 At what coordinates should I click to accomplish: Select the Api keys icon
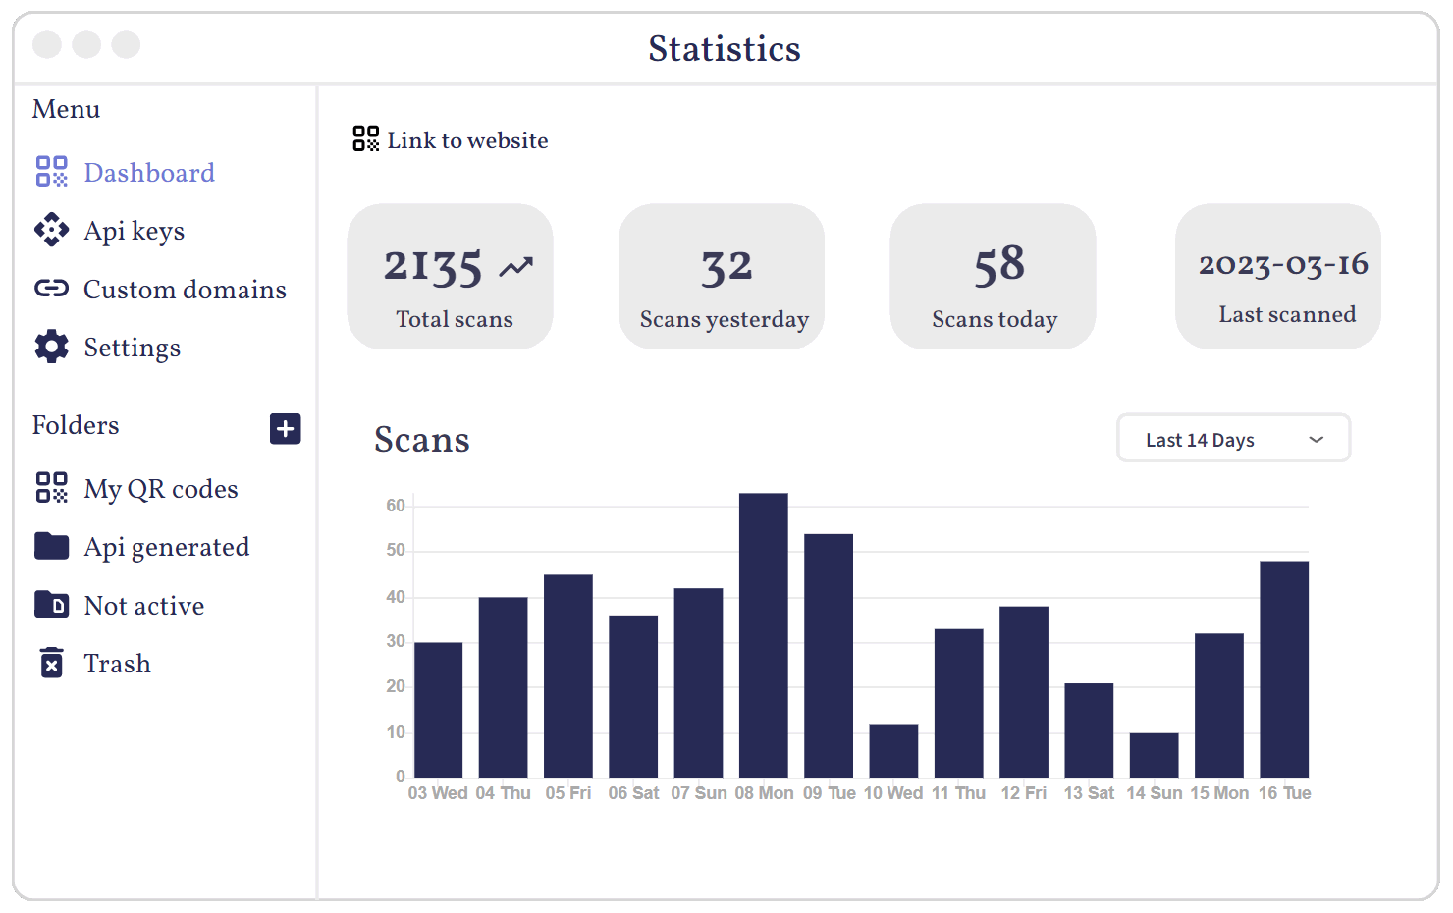pyautogui.click(x=51, y=229)
